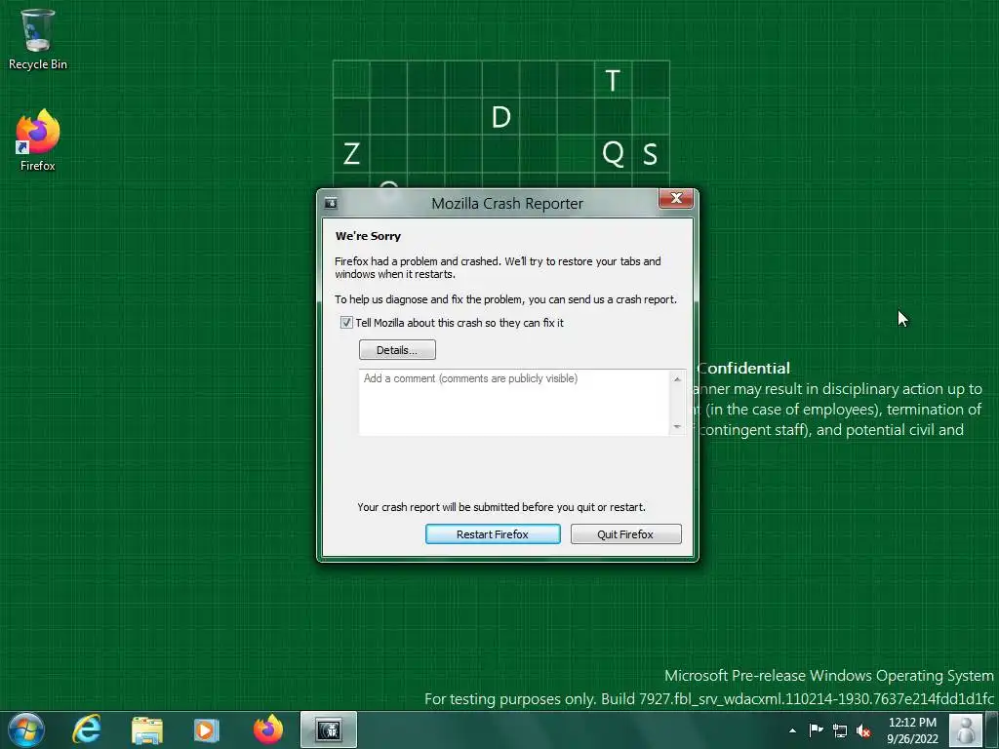Open the Details... button
The image size is (999, 749).
point(397,350)
